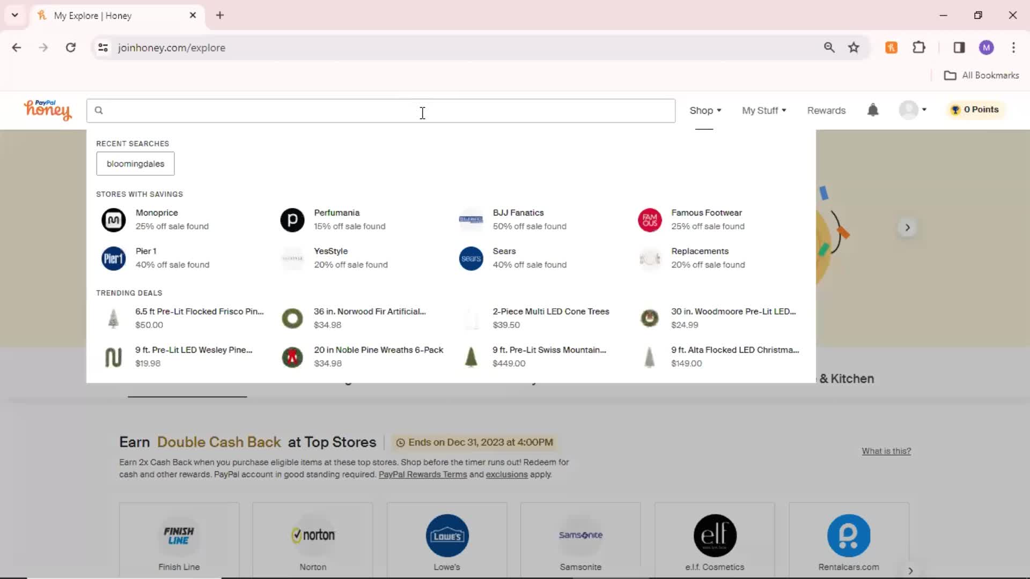Open What is this? link
This screenshot has width=1030, height=579.
(886, 451)
